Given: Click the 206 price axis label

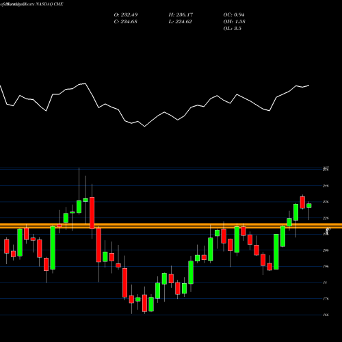Looking at the screenshot, I should click(326, 250).
